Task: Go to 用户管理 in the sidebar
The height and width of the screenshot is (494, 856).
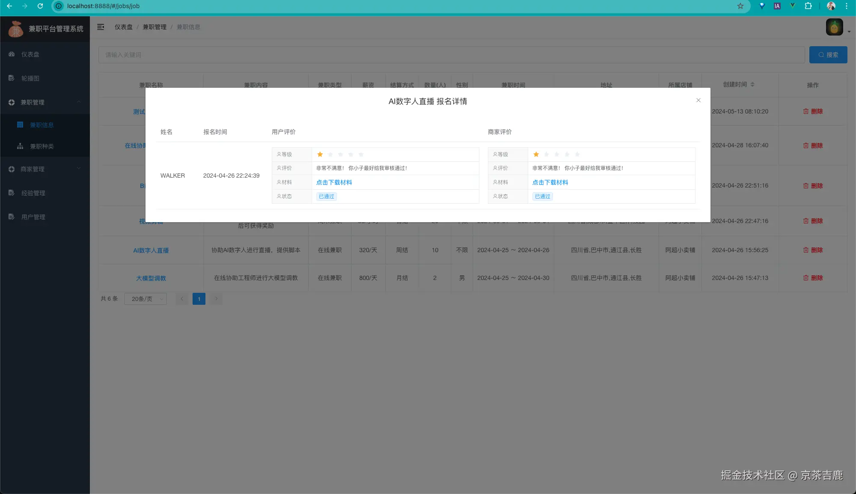Action: pos(33,217)
